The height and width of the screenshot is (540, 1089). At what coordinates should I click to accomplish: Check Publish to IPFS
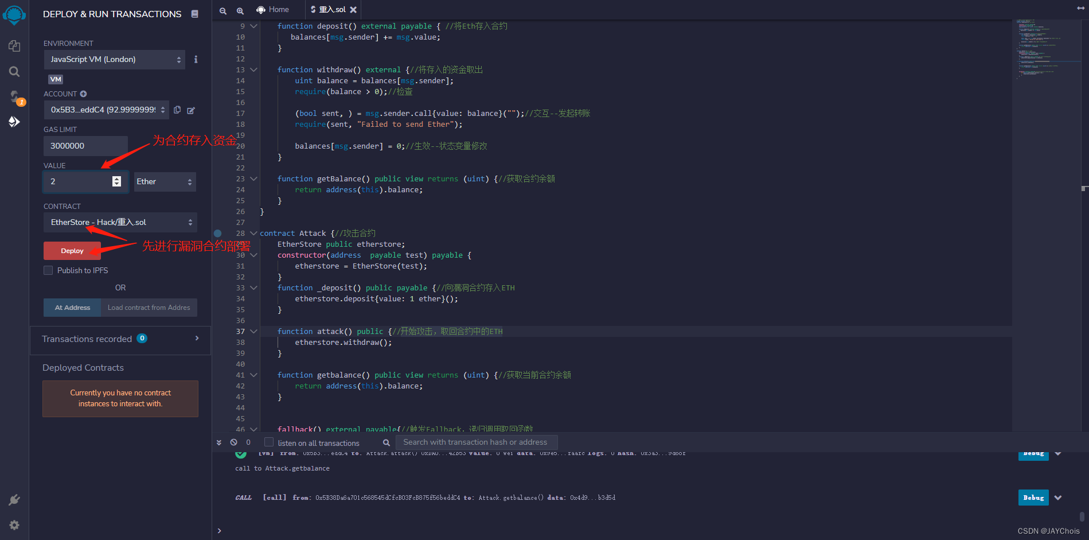48,270
